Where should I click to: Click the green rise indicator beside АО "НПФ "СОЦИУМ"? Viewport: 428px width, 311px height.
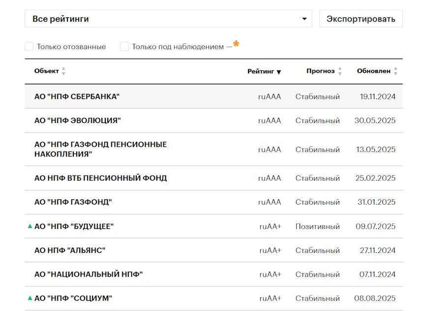(x=30, y=298)
